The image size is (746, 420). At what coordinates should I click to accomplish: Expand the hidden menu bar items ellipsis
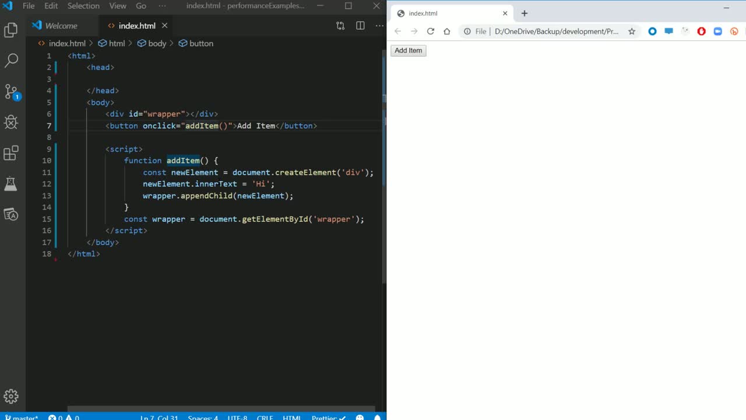pos(162,6)
